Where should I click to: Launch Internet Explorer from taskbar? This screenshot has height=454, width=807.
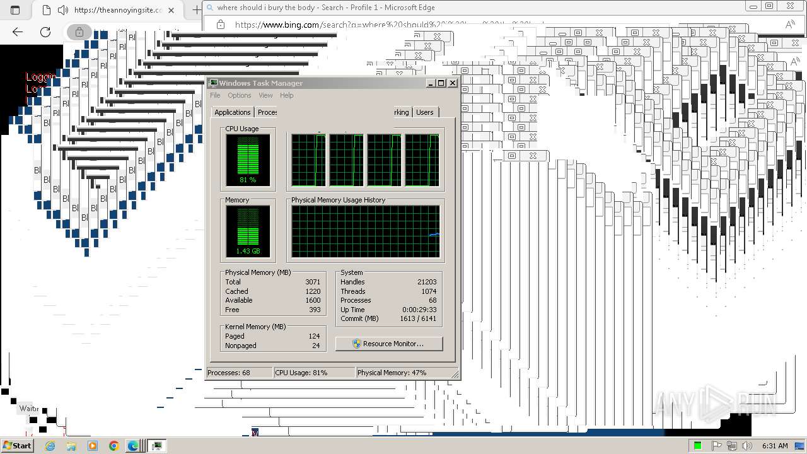[50, 446]
